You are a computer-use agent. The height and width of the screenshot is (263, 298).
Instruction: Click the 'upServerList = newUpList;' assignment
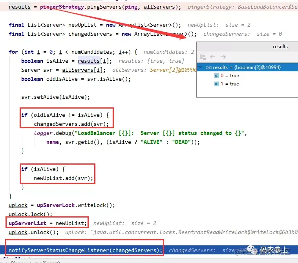coord(48,223)
